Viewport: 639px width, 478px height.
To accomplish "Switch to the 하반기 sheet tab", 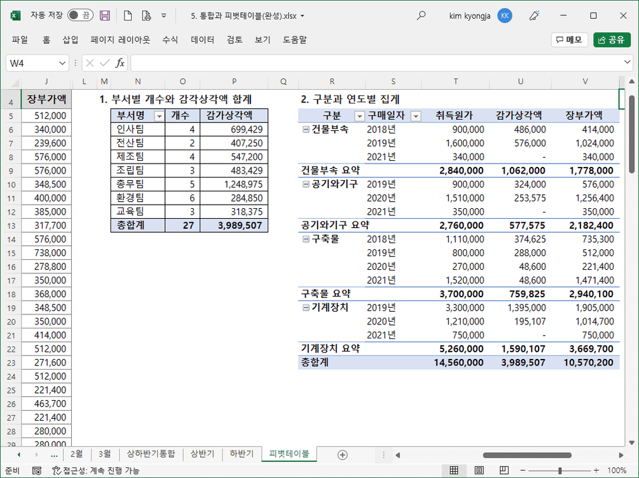I will 242,453.
